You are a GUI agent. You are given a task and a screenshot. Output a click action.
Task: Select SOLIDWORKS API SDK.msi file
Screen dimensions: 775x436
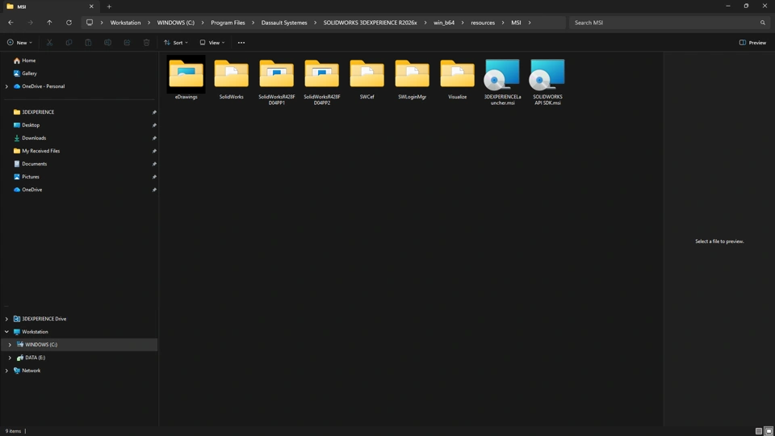coord(547,82)
